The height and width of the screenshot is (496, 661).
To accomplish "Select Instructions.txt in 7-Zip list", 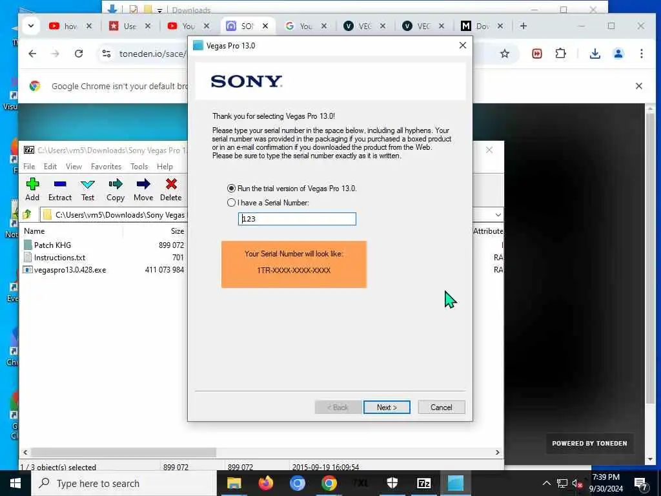I will pos(104,257).
